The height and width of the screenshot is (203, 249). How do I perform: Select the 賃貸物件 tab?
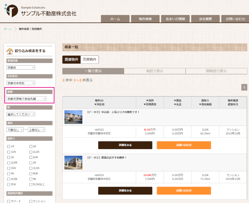(x=71, y=60)
